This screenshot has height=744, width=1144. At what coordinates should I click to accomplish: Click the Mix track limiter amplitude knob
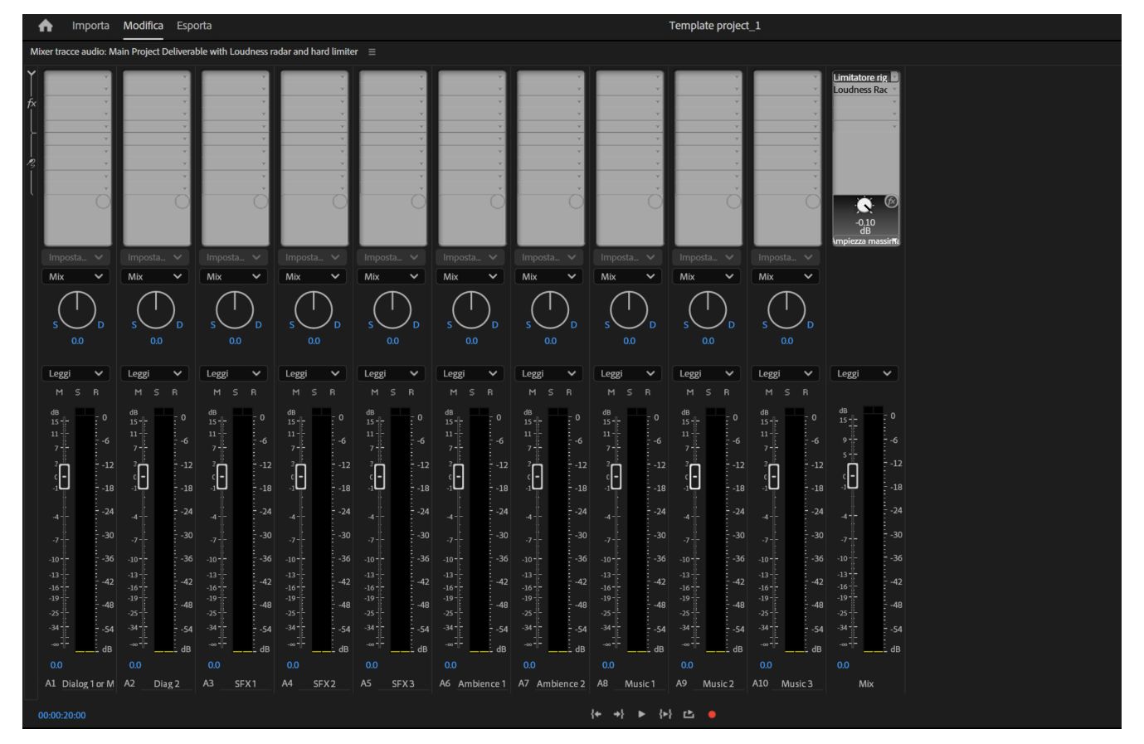(864, 206)
